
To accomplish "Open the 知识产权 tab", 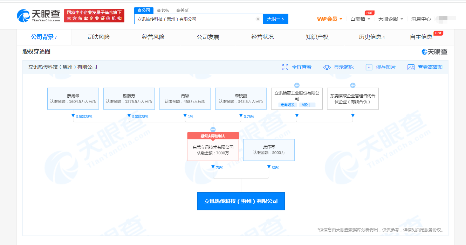I will tap(317, 37).
